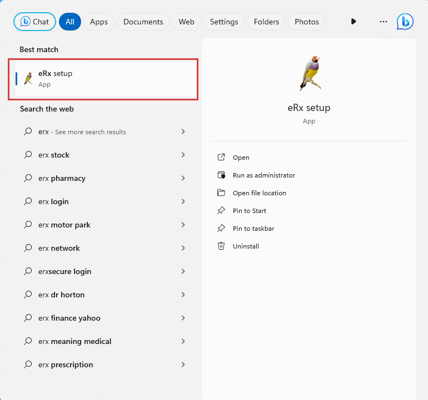Switch to the Apps filter tab
The height and width of the screenshot is (400, 428).
click(x=99, y=22)
